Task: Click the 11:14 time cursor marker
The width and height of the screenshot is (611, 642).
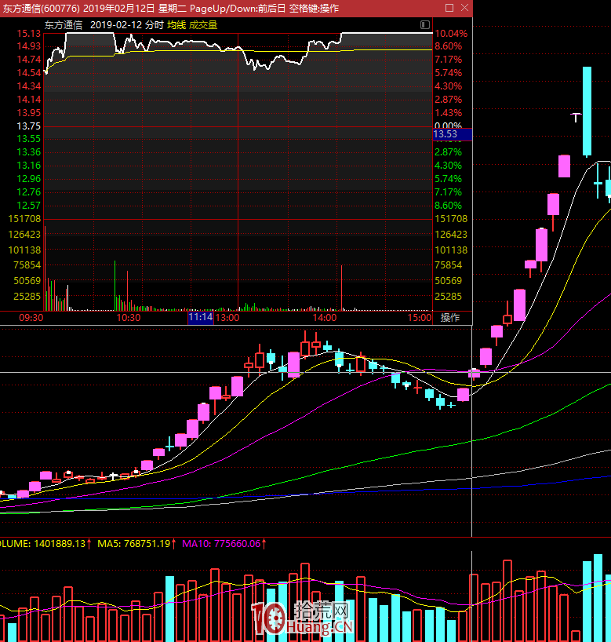Action: tap(201, 317)
